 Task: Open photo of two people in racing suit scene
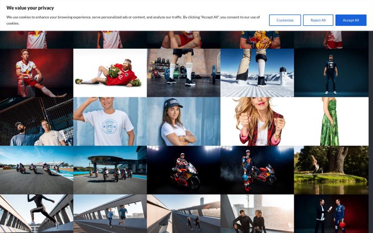pos(332,214)
